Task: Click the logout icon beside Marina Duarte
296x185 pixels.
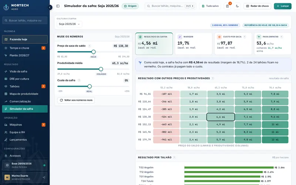Action: pyautogui.click(x=44, y=178)
